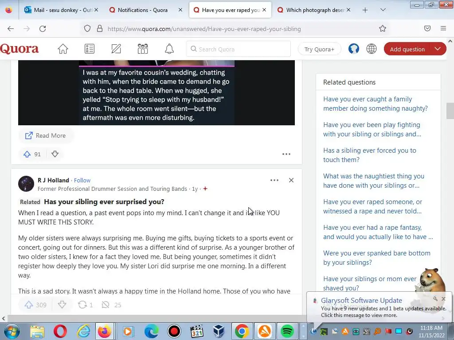List all tabs dropdown arrow
Viewport: 454px width, 340px height.
[383, 10]
